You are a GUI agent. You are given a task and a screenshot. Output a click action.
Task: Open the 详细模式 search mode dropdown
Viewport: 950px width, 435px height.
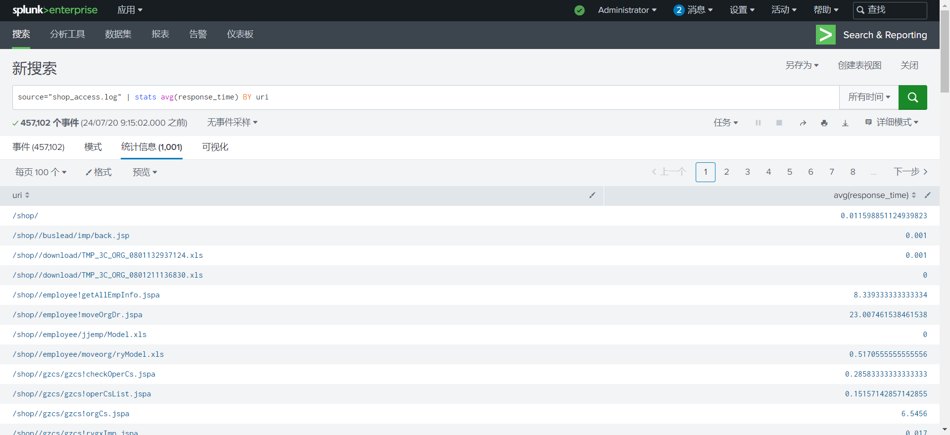click(x=892, y=122)
